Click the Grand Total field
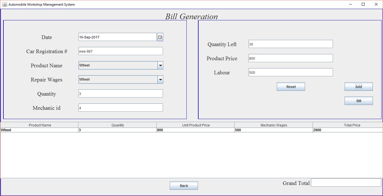This screenshot has width=383, height=196. 346,183
